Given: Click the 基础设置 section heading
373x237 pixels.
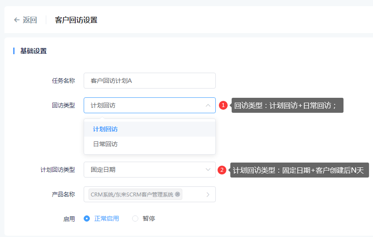Looking at the screenshot, I should point(33,51).
